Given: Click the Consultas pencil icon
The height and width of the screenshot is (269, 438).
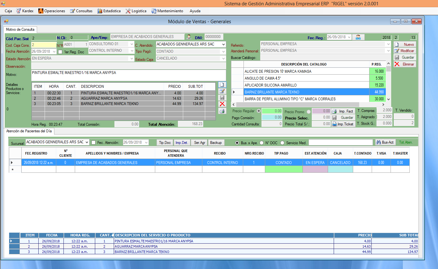Looking at the screenshot, I should pyautogui.click(x=73, y=11).
